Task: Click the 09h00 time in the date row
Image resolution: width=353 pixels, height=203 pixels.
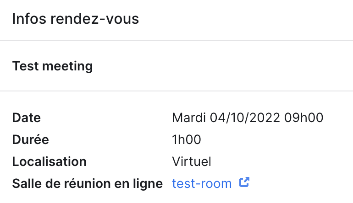Action: [x=303, y=118]
